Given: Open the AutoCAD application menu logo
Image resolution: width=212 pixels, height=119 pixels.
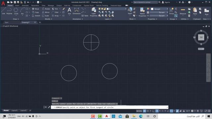Looking at the screenshot, I should coord(3,3).
